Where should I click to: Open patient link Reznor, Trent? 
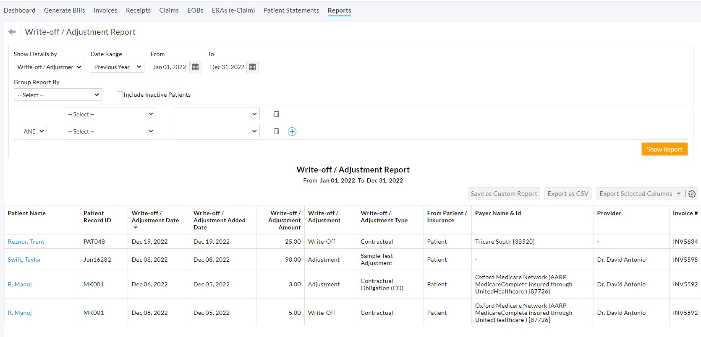[x=26, y=242]
